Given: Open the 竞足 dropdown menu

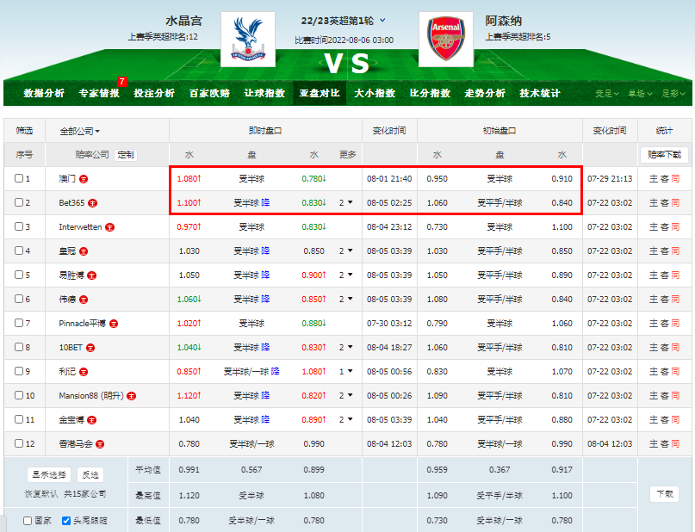Looking at the screenshot, I should (x=607, y=94).
